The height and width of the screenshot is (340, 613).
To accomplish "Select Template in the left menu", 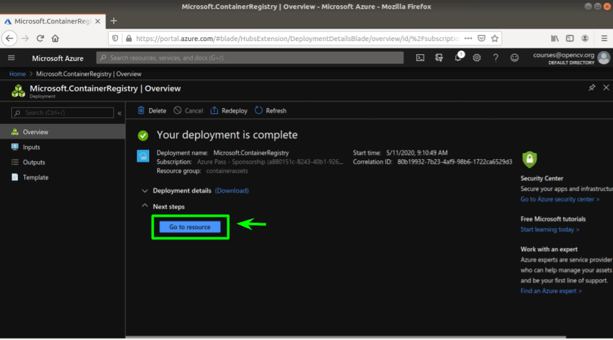I will point(62,178).
